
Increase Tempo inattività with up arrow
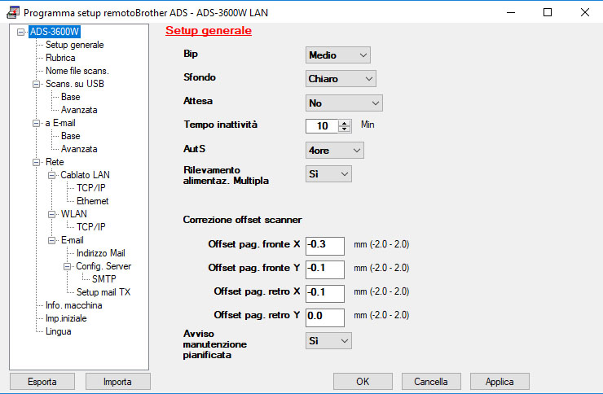pos(345,123)
